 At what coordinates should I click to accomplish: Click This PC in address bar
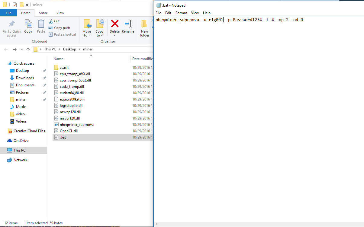click(x=50, y=49)
